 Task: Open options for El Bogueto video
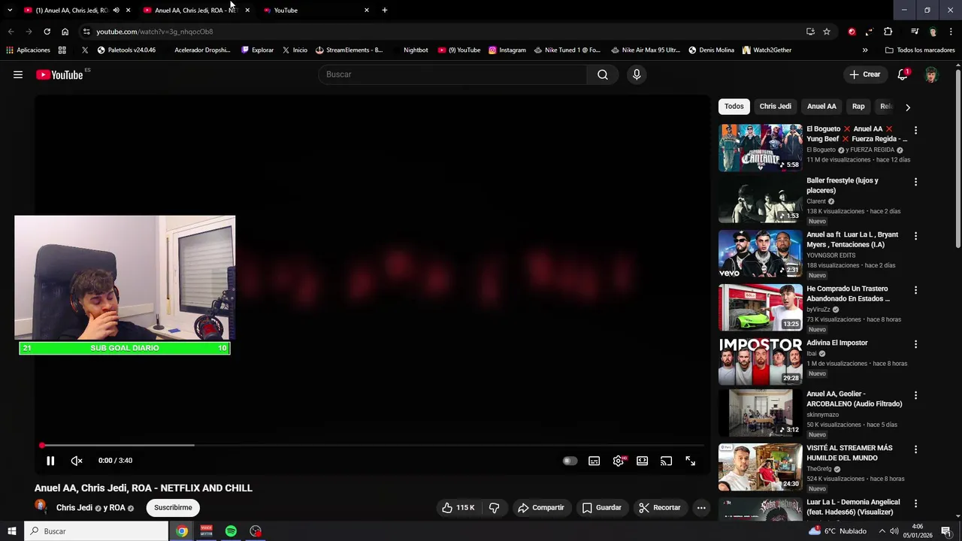click(915, 130)
